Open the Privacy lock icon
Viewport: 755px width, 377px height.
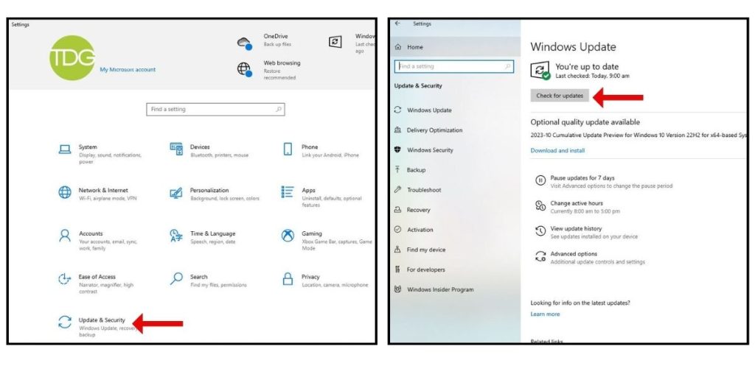(288, 279)
